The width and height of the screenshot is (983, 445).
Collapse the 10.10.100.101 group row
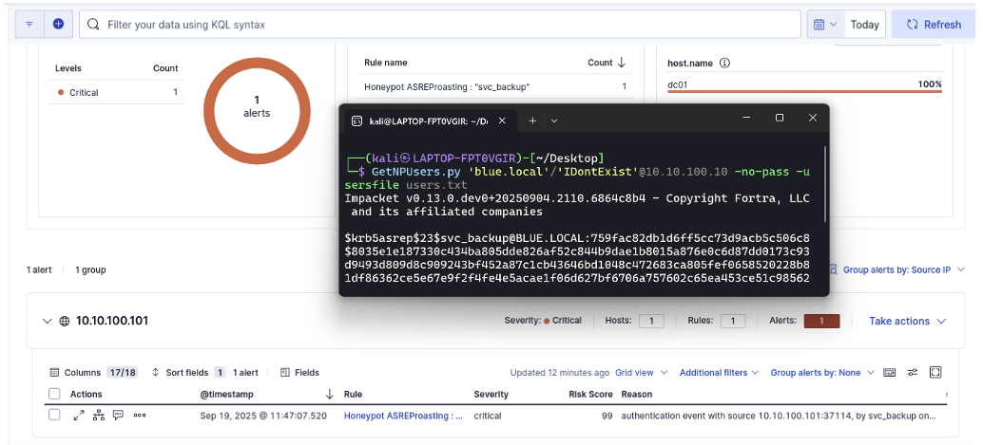point(48,322)
